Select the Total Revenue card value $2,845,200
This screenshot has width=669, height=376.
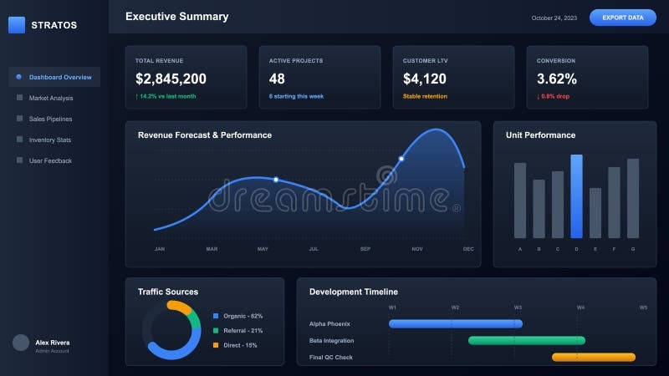[171, 79]
